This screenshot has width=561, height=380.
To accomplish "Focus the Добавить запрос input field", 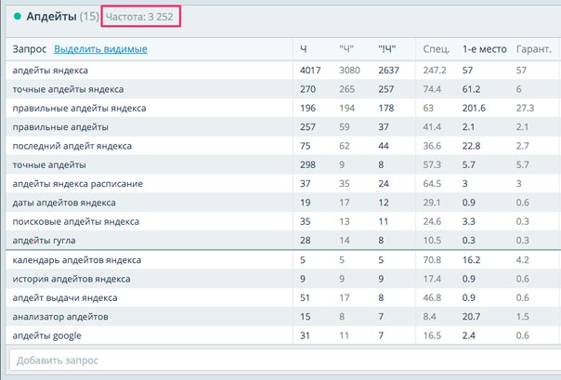I will [284, 360].
